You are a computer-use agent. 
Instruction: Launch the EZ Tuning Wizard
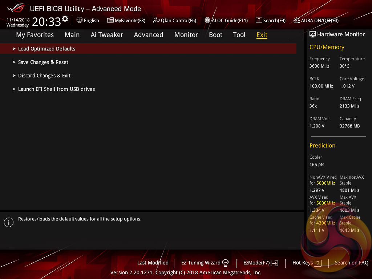(x=205, y=263)
